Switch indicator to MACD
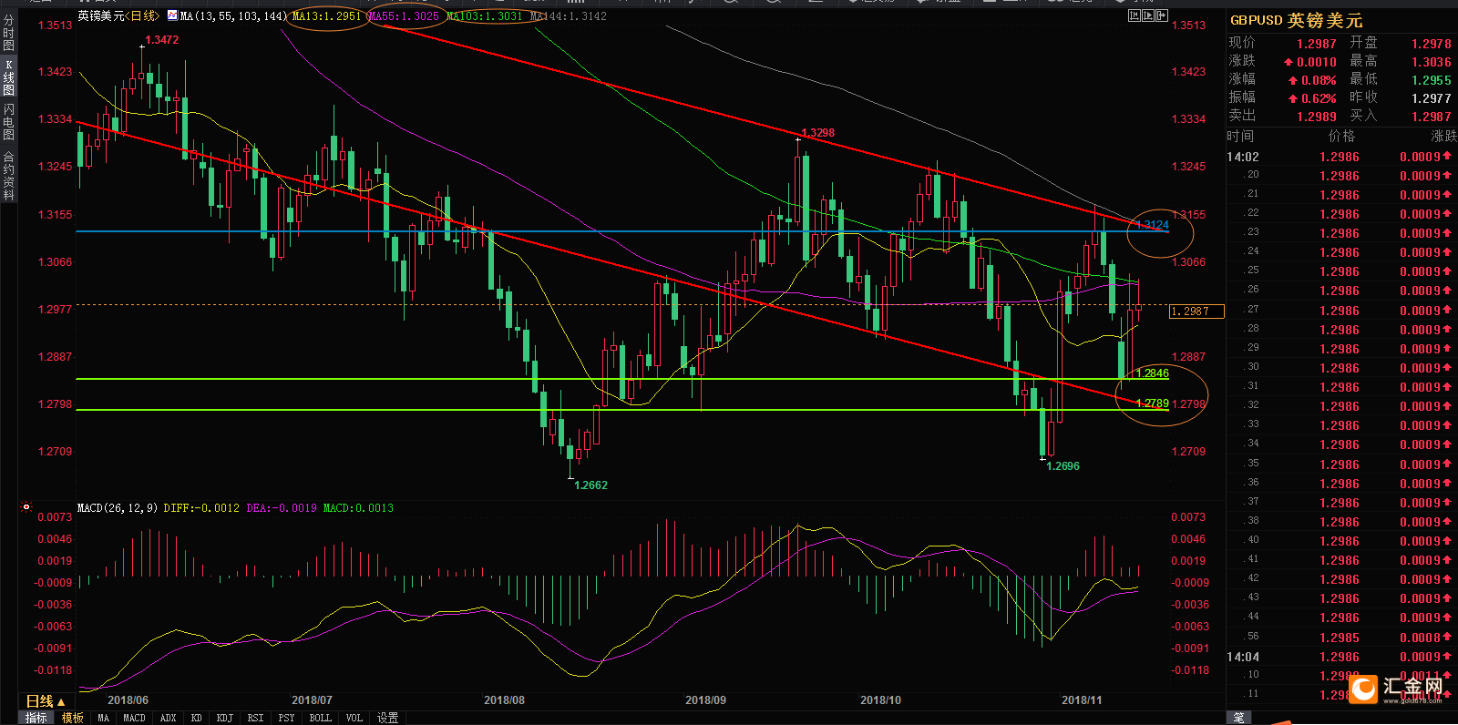The height and width of the screenshot is (725, 1458). (x=134, y=718)
